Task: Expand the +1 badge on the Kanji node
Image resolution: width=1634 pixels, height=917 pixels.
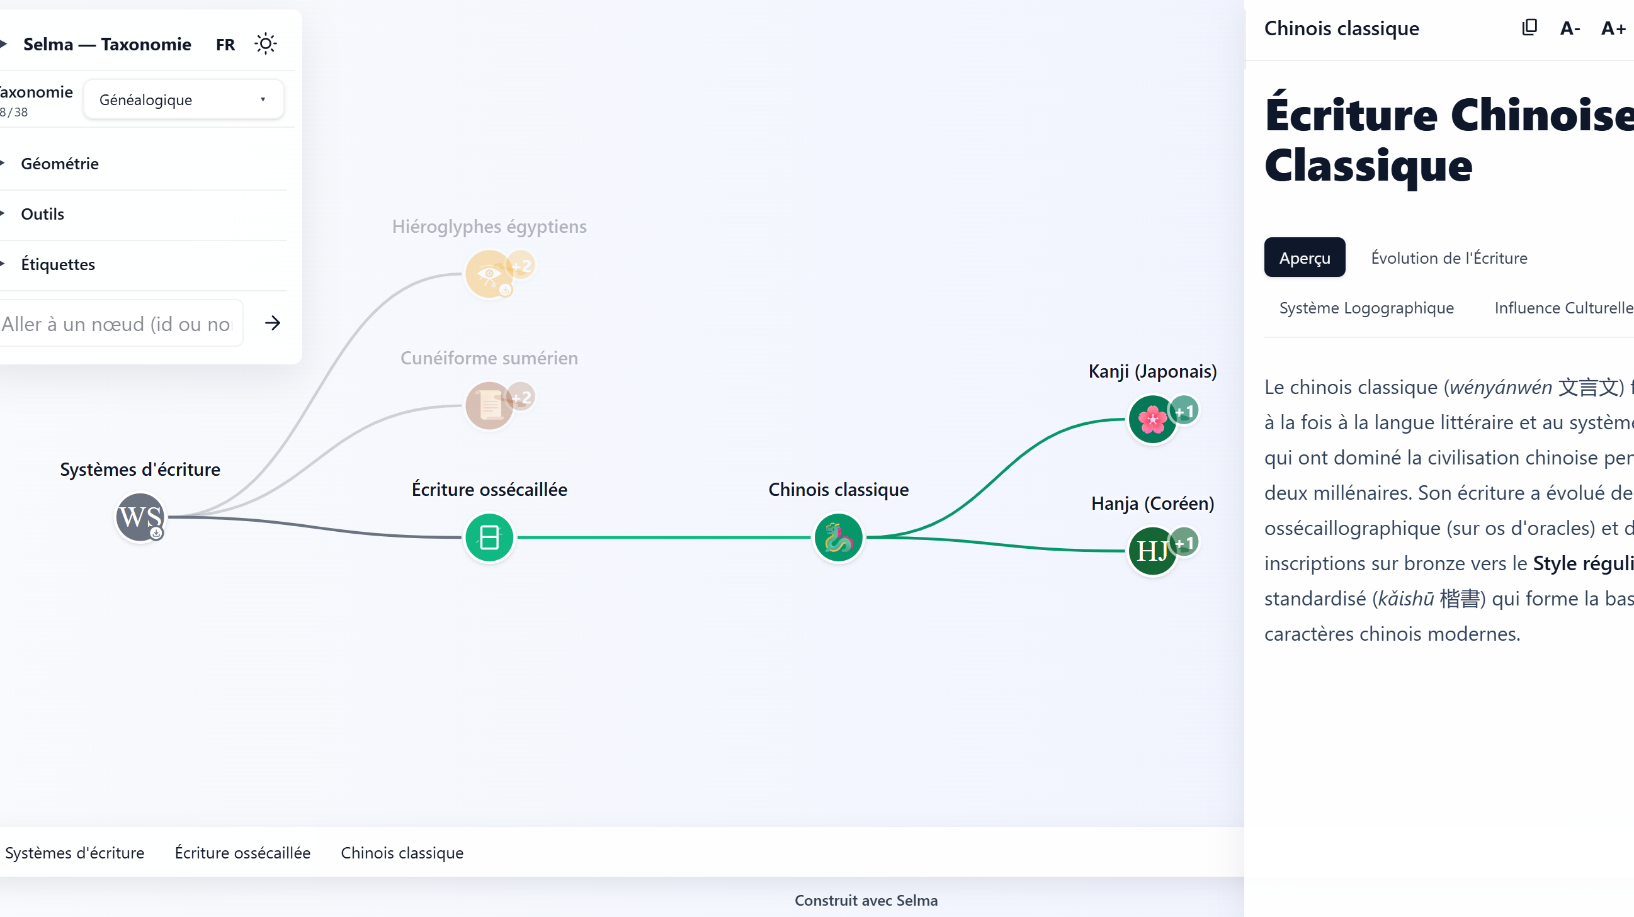Action: tap(1184, 412)
